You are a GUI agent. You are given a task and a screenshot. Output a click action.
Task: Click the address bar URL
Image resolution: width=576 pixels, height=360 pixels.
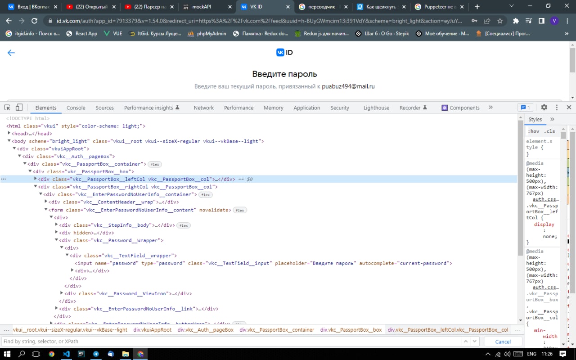pos(259,21)
